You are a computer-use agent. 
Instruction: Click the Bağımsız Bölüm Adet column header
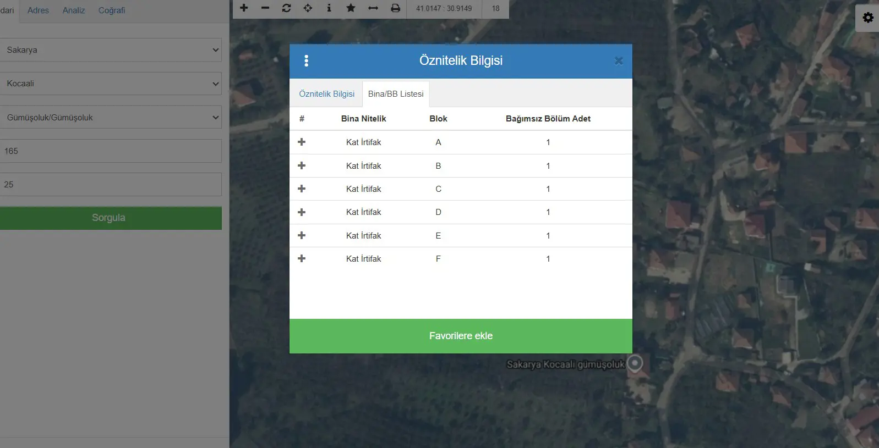pos(548,119)
